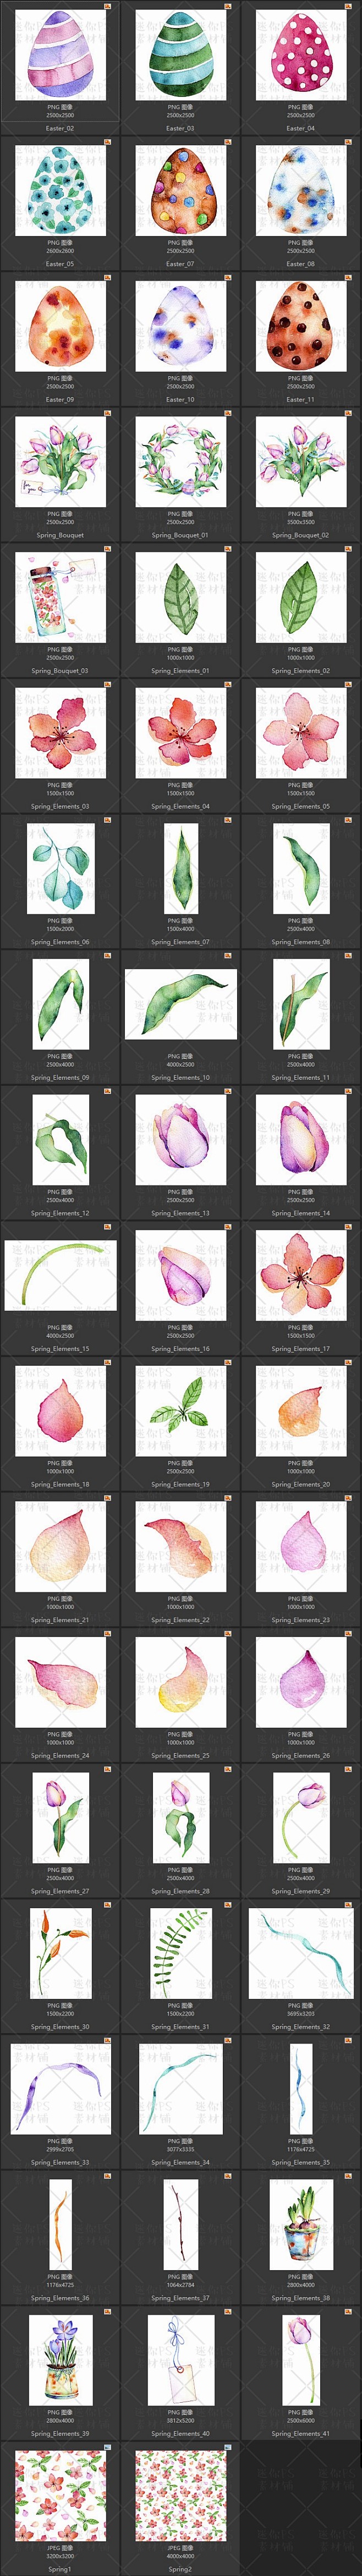Select the Easter_11 chocolate-dotted egg thumbnail
Viewport: 362px width, 2576px height.
click(x=301, y=326)
